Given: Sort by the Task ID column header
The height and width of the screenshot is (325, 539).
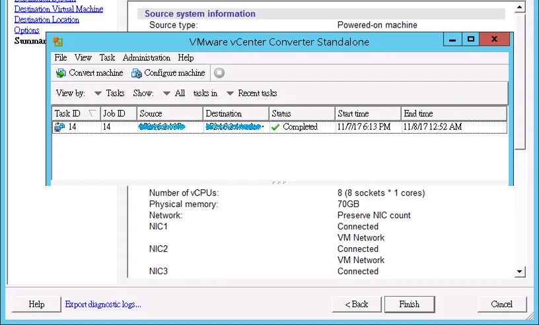Looking at the screenshot, I should coord(76,113).
